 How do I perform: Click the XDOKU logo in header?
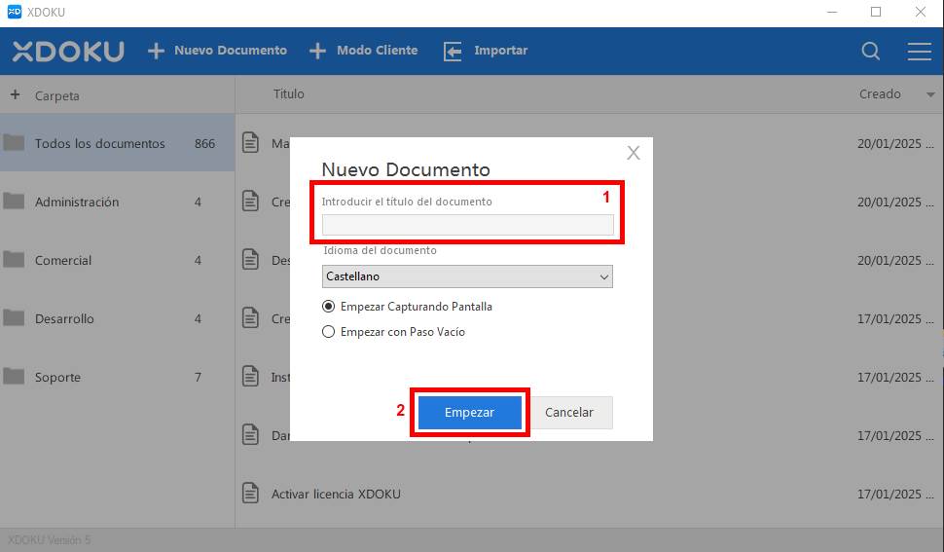pos(68,52)
